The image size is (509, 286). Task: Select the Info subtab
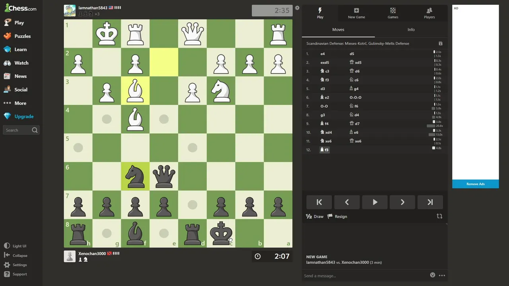(x=411, y=29)
